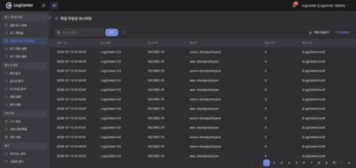Click the last-page double arrow in pagination
356x168 pixels.
point(349,163)
